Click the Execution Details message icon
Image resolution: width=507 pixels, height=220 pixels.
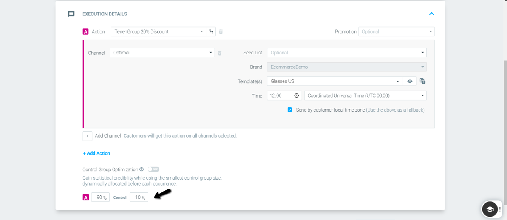tap(71, 14)
